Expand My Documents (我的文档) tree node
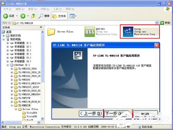173x130 pixels. (x=3, y=36)
